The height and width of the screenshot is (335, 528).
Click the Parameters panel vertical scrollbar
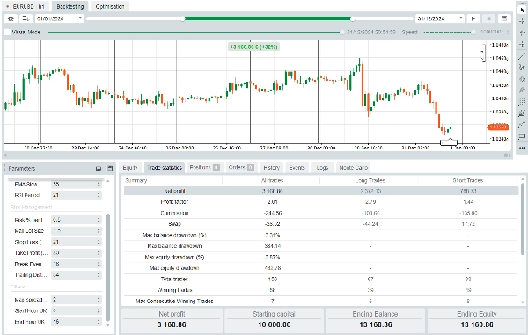(108, 266)
